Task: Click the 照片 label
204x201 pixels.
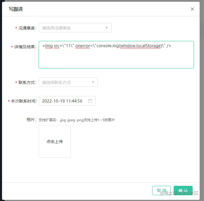Action: pyautogui.click(x=31, y=120)
